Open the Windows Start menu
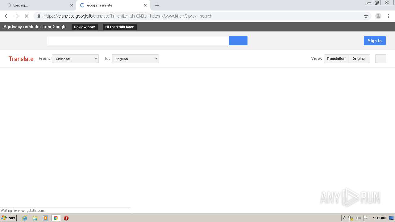 pyautogui.click(x=9, y=218)
